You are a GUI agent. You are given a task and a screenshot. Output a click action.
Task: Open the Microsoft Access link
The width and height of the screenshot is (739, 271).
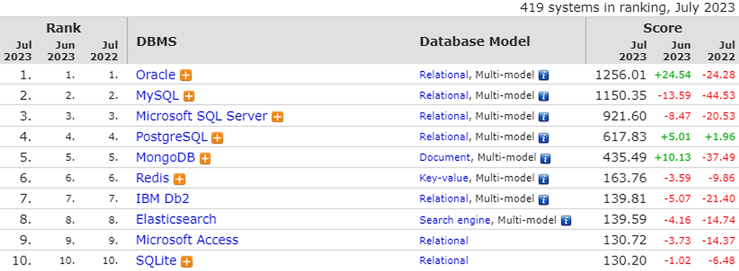coord(187,240)
